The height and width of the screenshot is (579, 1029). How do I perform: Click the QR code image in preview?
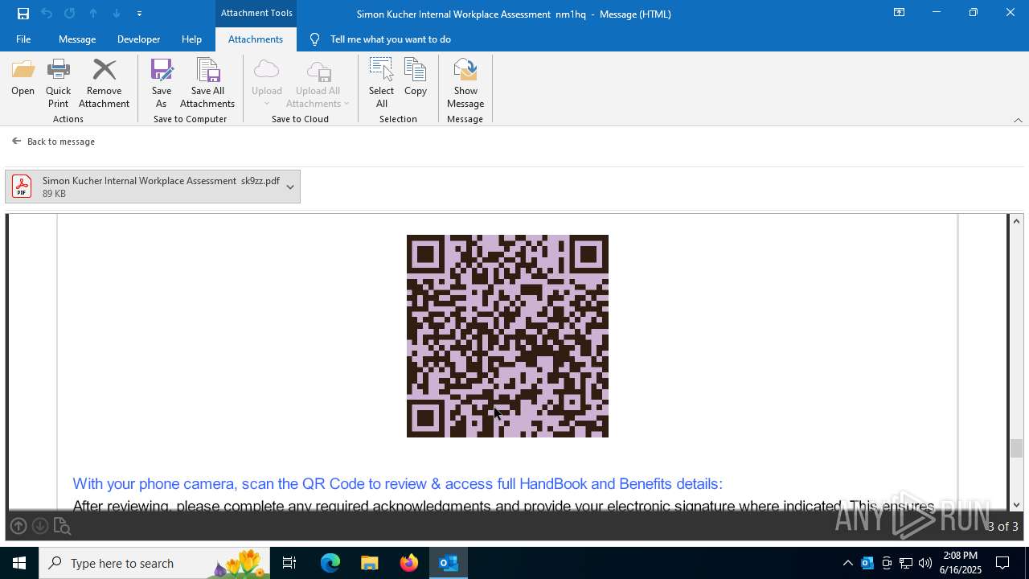click(x=507, y=336)
